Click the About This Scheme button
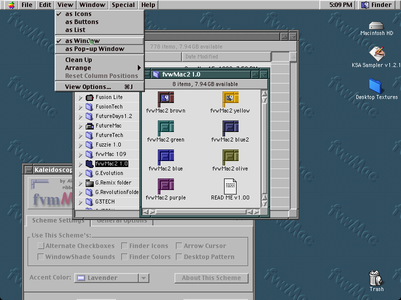The height and width of the screenshot is (300, 401). click(212, 278)
